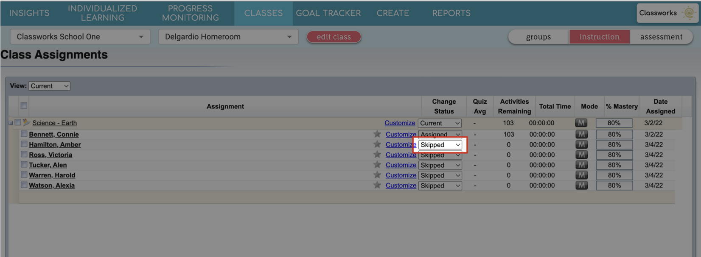Select the instruction view button
This screenshot has height=257, width=701.
point(600,37)
